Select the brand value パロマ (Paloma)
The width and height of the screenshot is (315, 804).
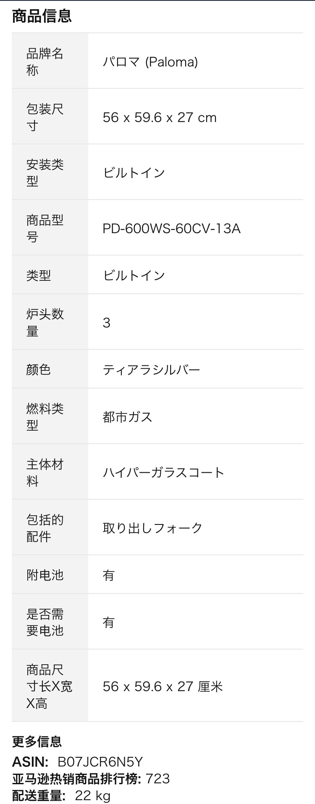coord(150,62)
